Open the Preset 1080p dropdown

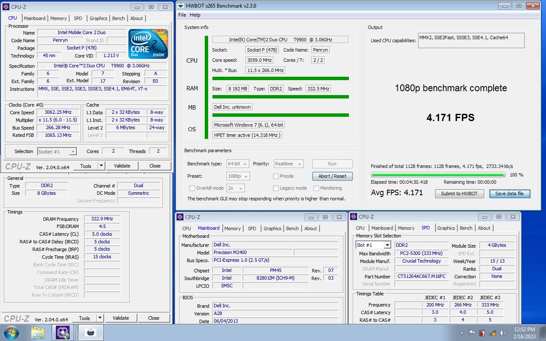pos(238,176)
